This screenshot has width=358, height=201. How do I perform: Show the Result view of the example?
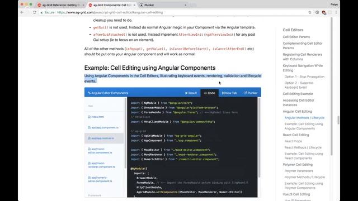(191, 93)
